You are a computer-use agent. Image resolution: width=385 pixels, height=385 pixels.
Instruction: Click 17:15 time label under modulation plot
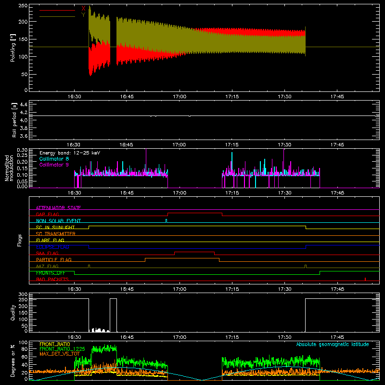(x=232, y=193)
